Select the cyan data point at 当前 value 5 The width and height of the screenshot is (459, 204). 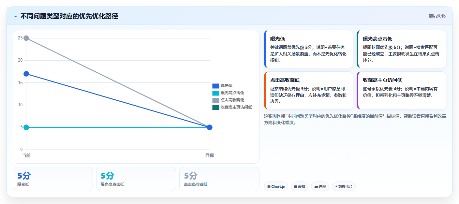click(x=26, y=127)
